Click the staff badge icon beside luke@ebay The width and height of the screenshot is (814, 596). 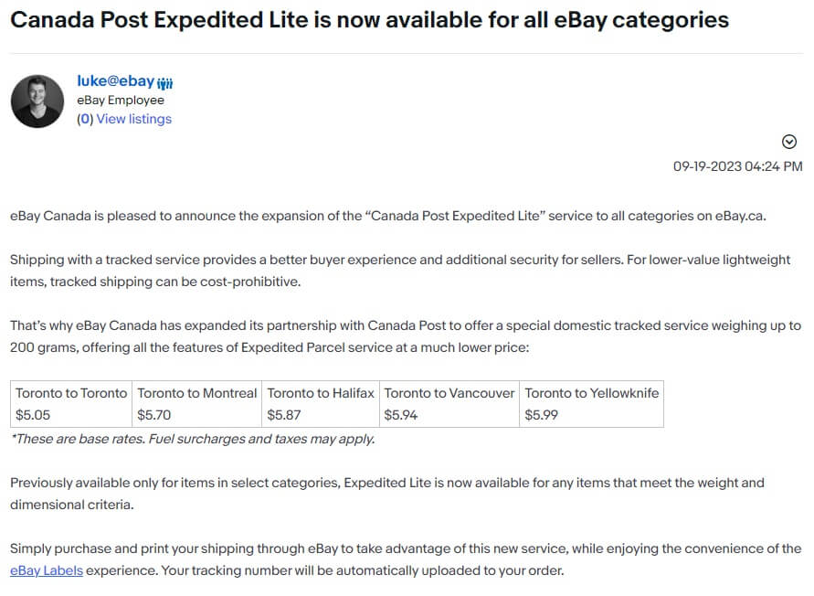[x=165, y=82]
